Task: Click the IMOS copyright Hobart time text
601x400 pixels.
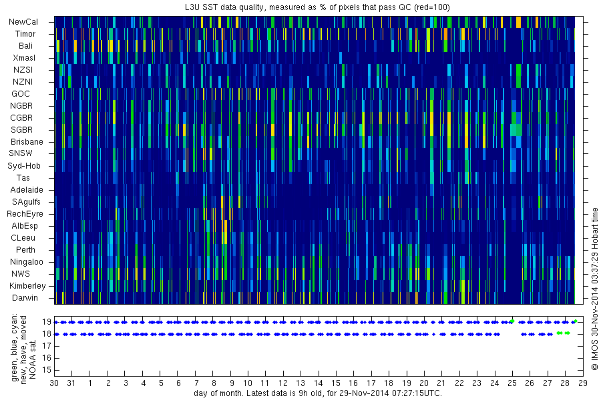Action: click(595, 289)
